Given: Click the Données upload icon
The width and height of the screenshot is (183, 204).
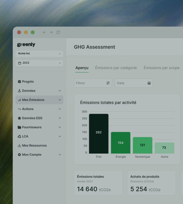Looking at the screenshot, I should [19, 91].
